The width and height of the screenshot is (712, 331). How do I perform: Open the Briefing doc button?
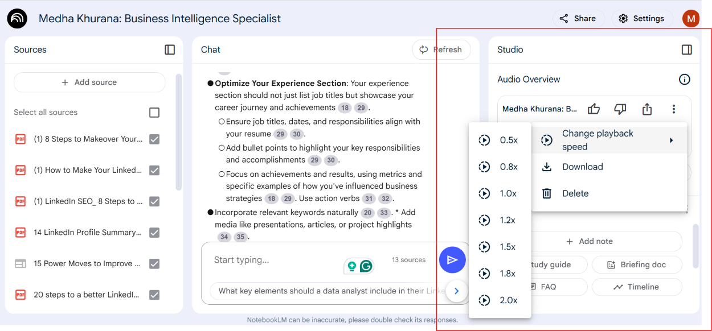coord(637,264)
